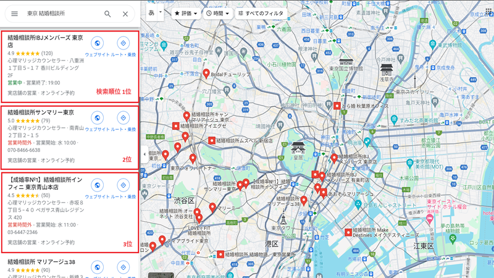The height and width of the screenshot is (278, 494).
Task: Click the 港区 ward label on map
Action: pos(272,244)
